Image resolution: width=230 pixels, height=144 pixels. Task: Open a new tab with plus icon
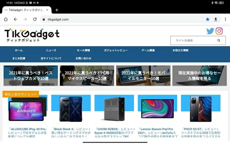click(57, 10)
